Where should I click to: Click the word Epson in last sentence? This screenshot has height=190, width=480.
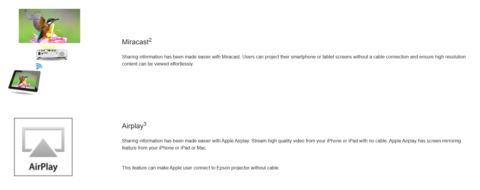(x=223, y=168)
